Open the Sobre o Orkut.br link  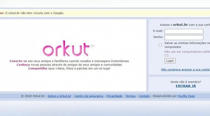click(59, 96)
